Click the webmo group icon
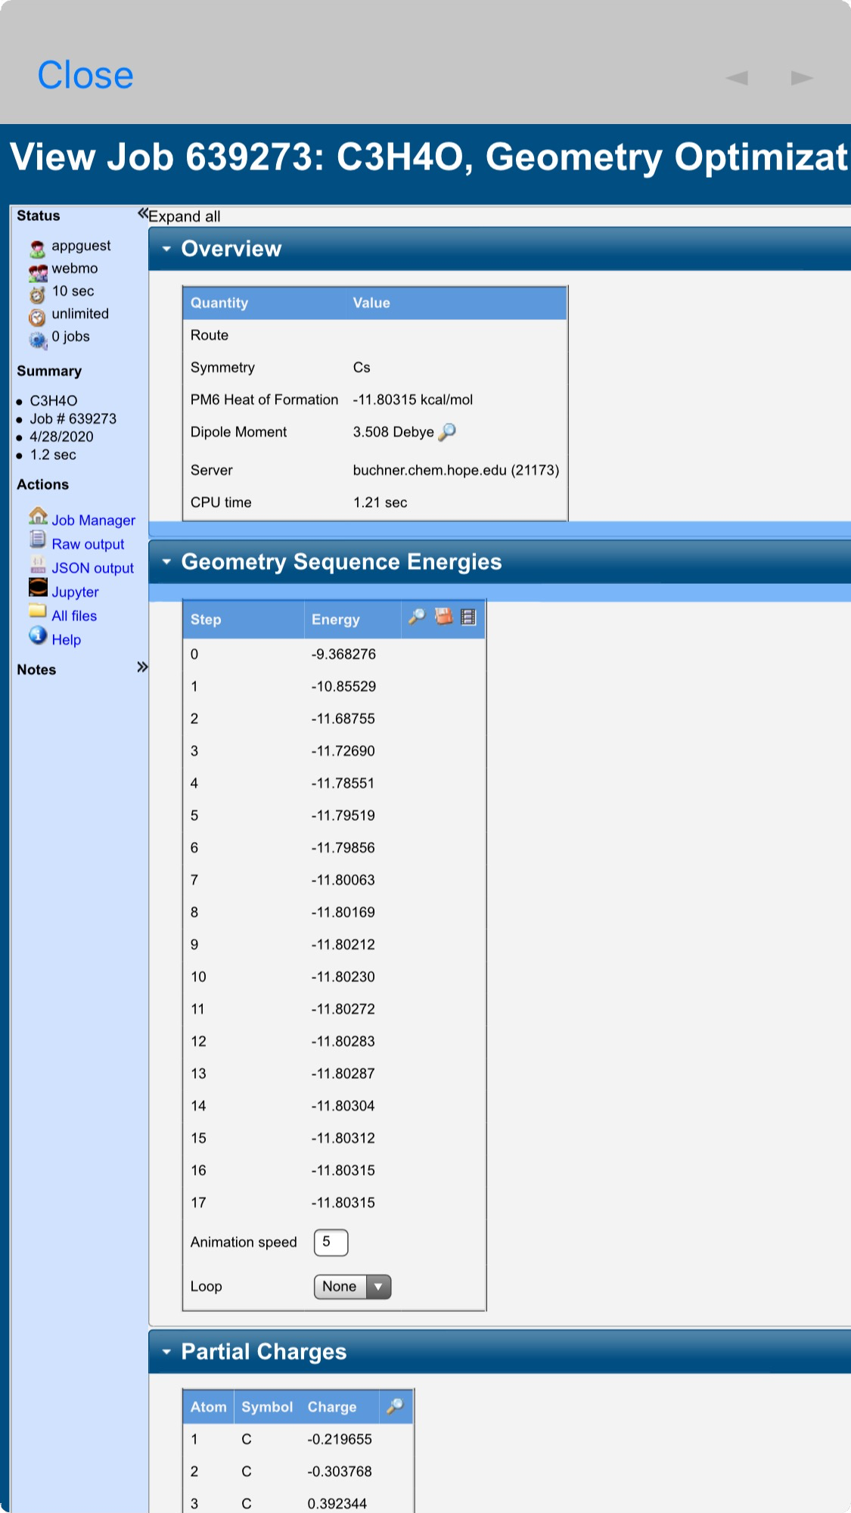 (38, 272)
